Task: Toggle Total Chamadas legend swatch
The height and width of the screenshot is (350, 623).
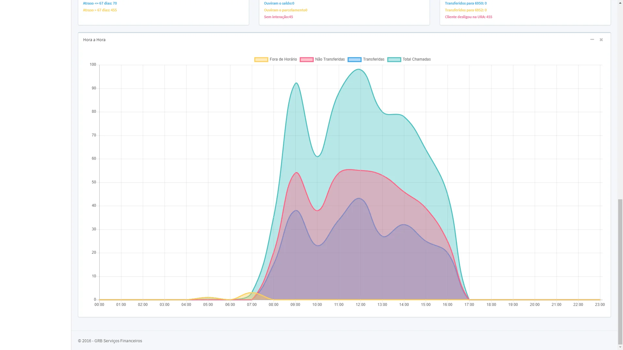Action: point(394,60)
